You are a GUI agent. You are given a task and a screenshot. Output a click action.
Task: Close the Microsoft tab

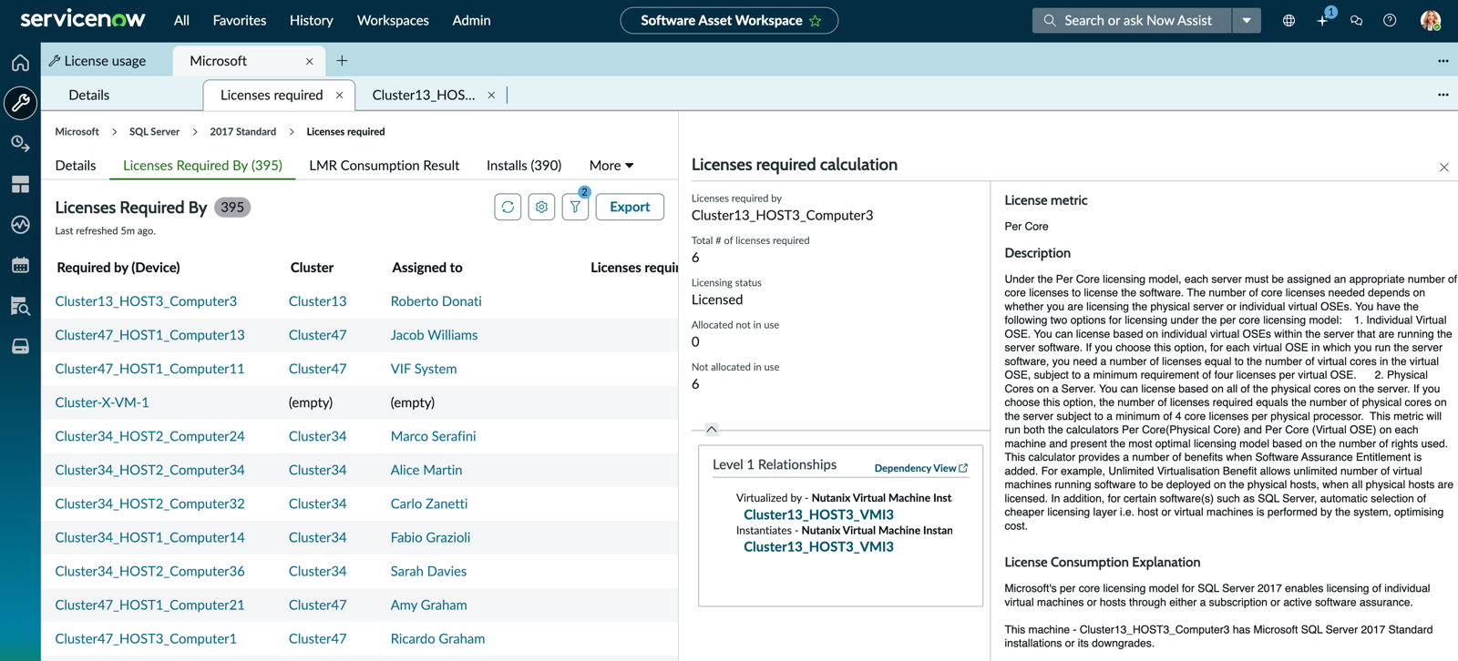[309, 61]
